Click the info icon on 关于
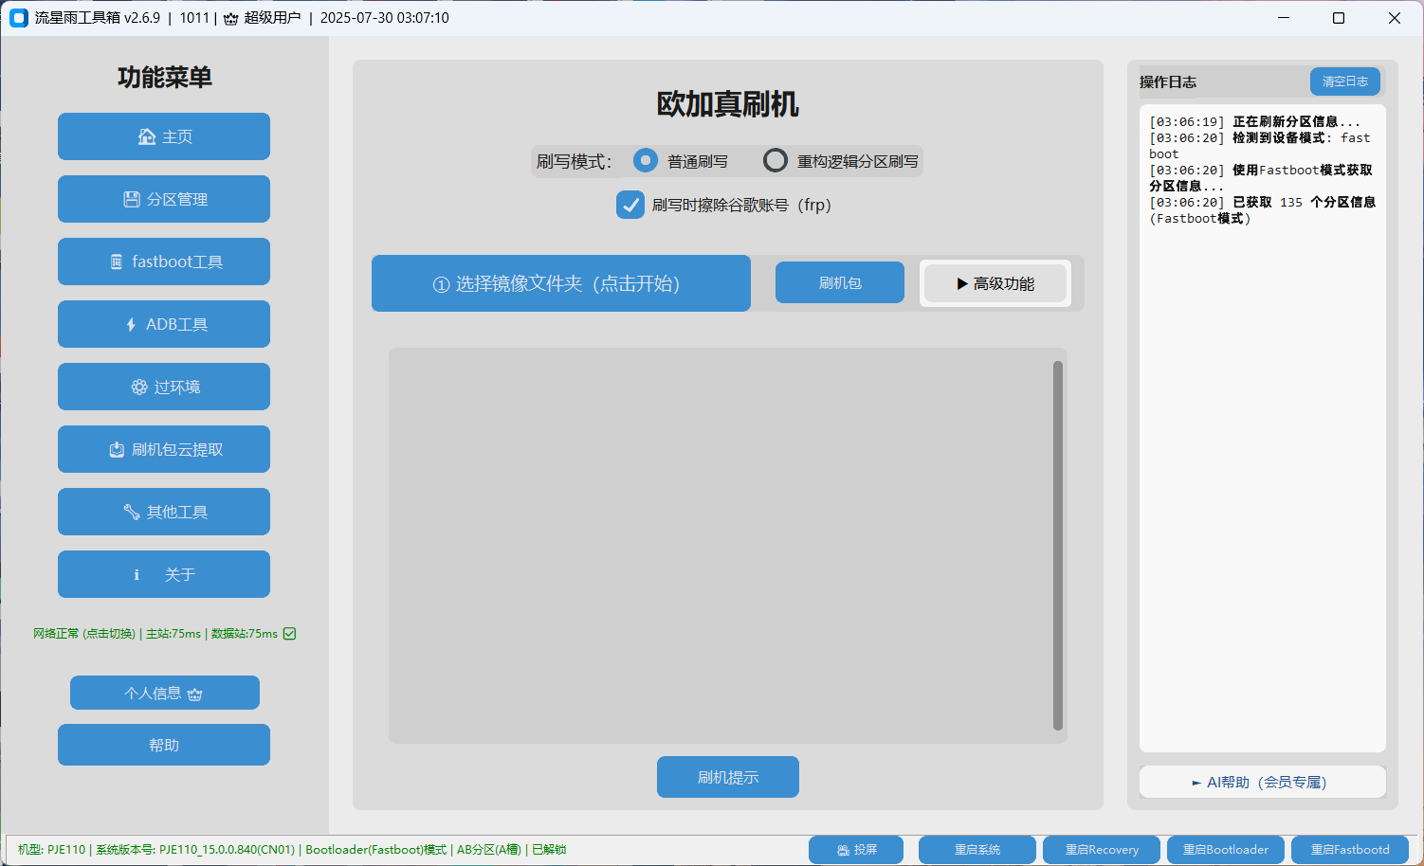1424x866 pixels. (x=137, y=574)
